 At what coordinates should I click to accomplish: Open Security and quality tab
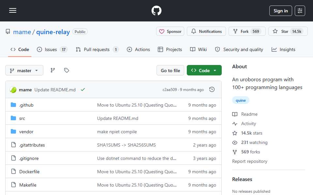click(239, 49)
